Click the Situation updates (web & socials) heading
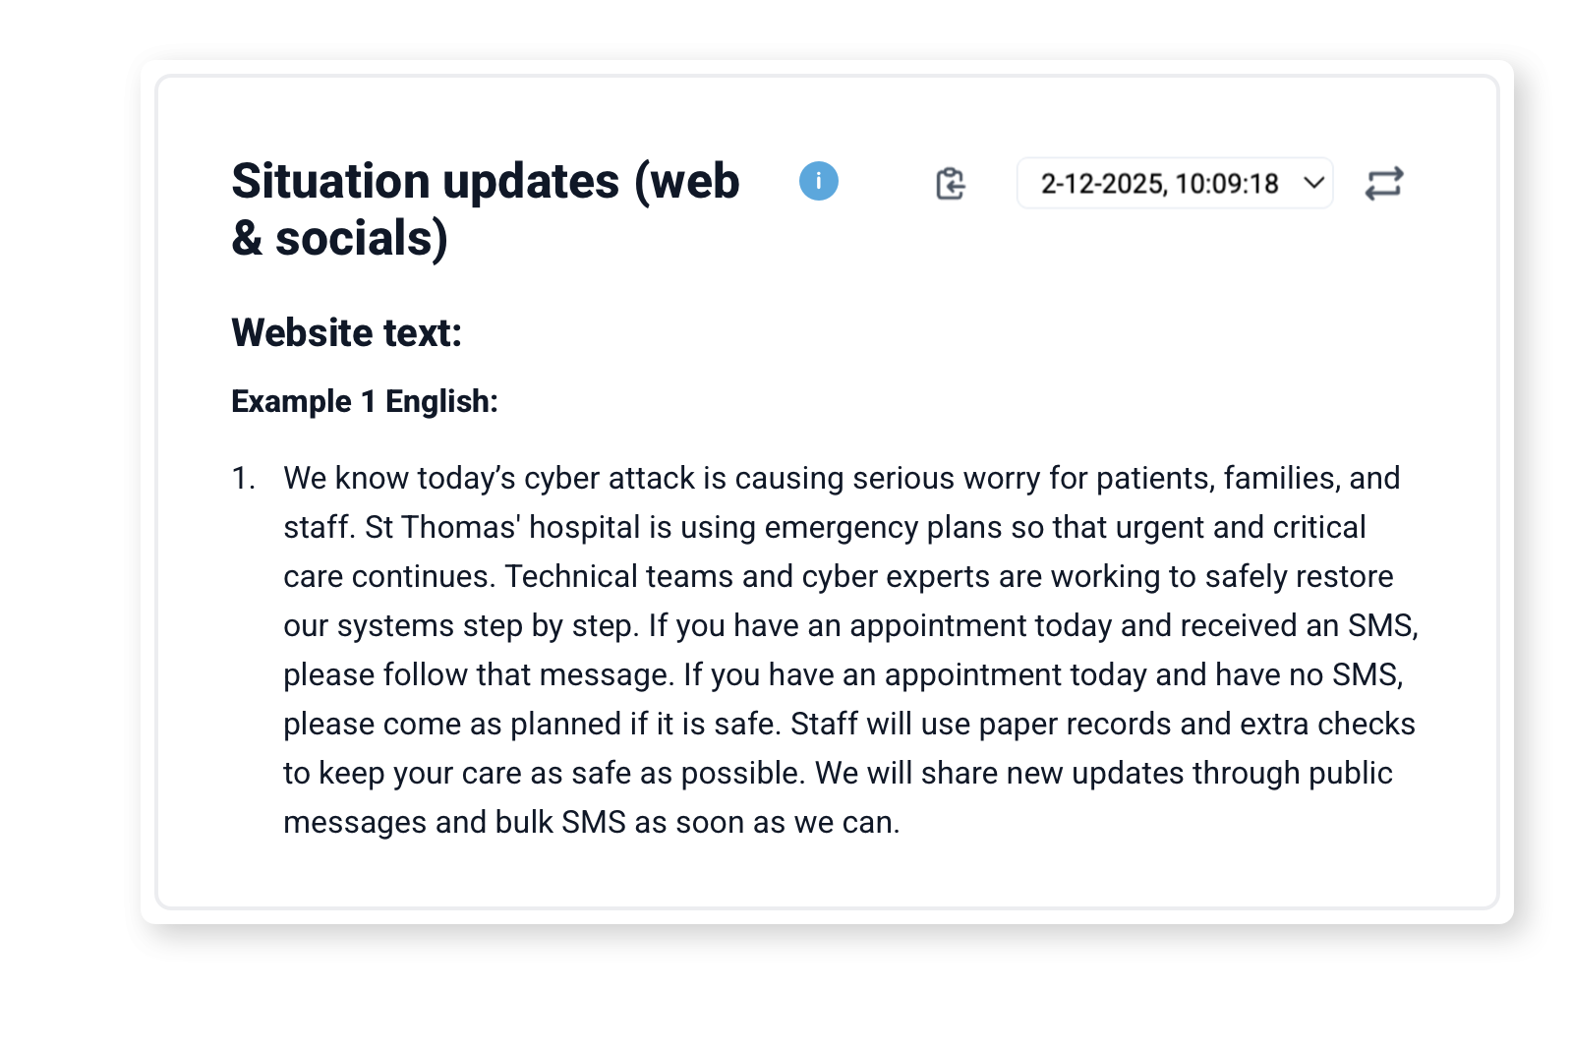The image size is (1571, 1049). tap(486, 209)
